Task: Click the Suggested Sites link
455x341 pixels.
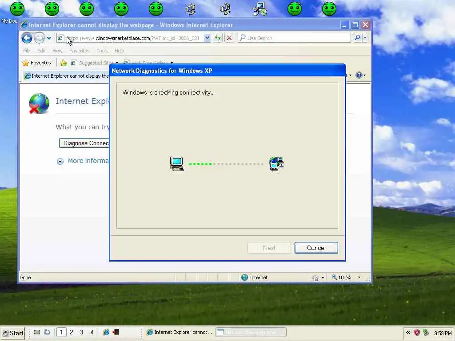Action: tap(92, 63)
